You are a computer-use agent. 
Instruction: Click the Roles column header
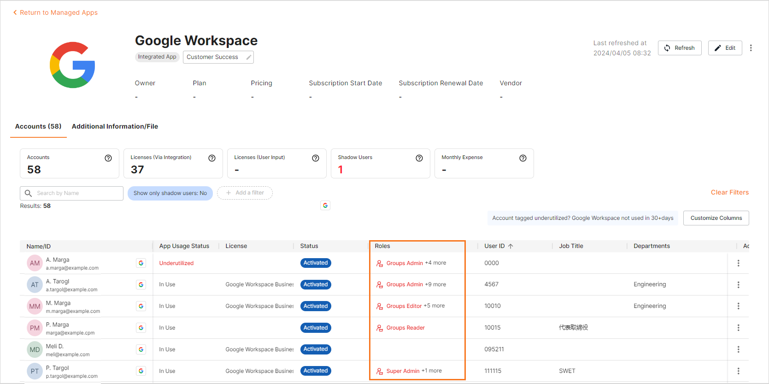tap(382, 246)
